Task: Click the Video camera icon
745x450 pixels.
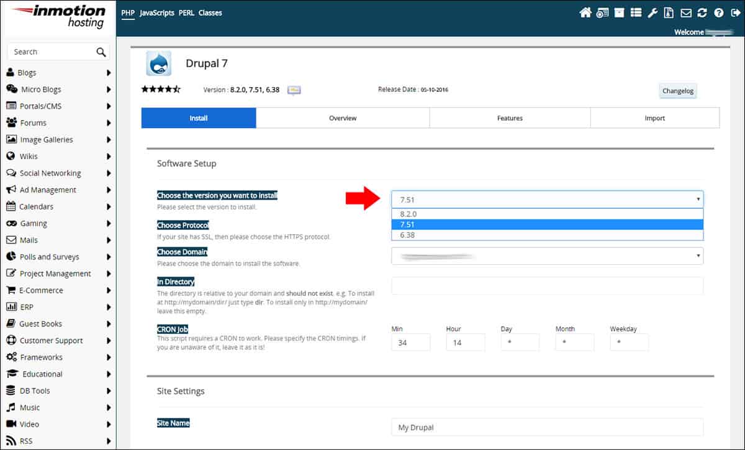Action: point(11,424)
